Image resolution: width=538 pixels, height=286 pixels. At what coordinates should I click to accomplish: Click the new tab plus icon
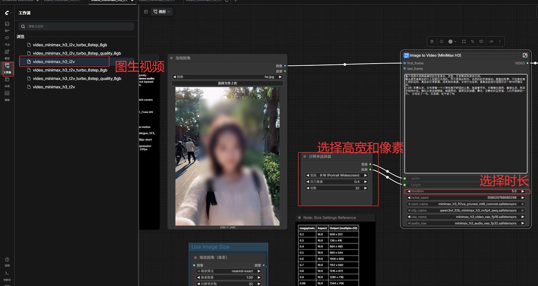click(x=236, y=1)
